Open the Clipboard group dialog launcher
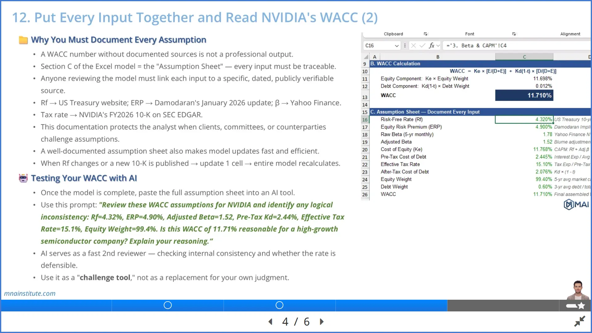This screenshot has height=333, width=592. [425, 34]
